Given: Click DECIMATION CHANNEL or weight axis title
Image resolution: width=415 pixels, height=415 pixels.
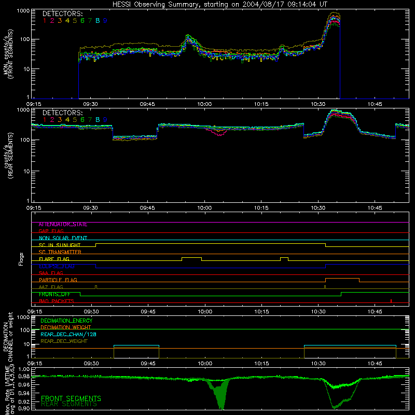Looking at the screenshot, I should 8,337.
